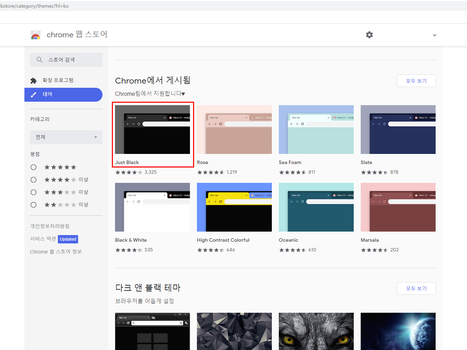Click the Chrome에서 게시됨 heading

click(153, 80)
